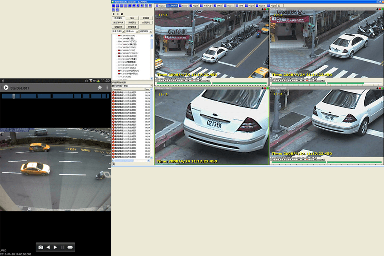Tap the battery icon in Android status bar
Viewport: 384px width, 256px height.
(98, 80)
